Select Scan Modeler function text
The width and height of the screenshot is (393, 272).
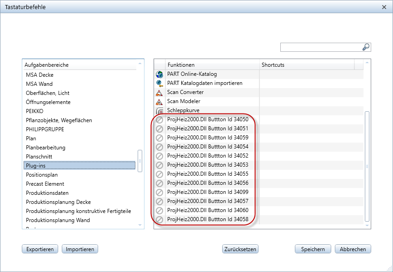[184, 101]
